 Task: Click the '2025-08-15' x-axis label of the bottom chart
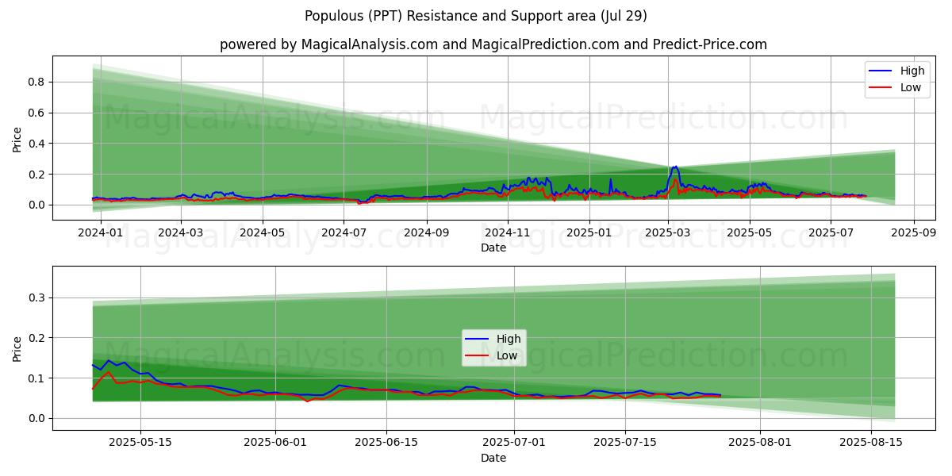tap(871, 443)
